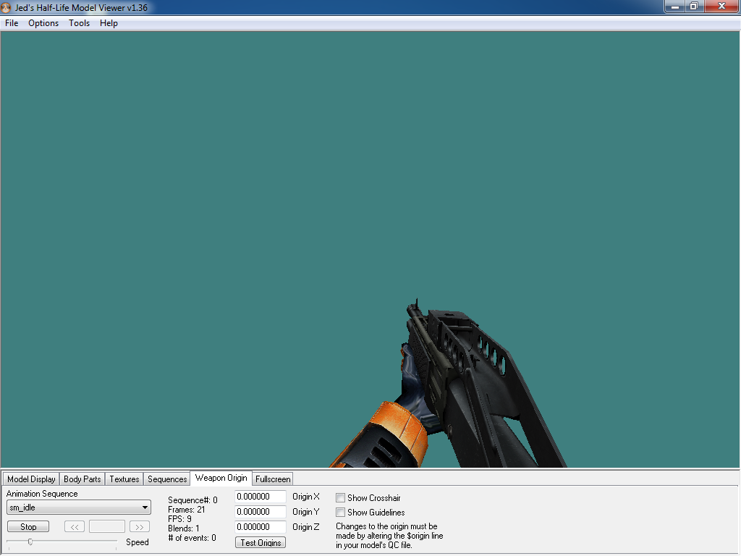Select the Weapon Origin tab

tap(221, 478)
